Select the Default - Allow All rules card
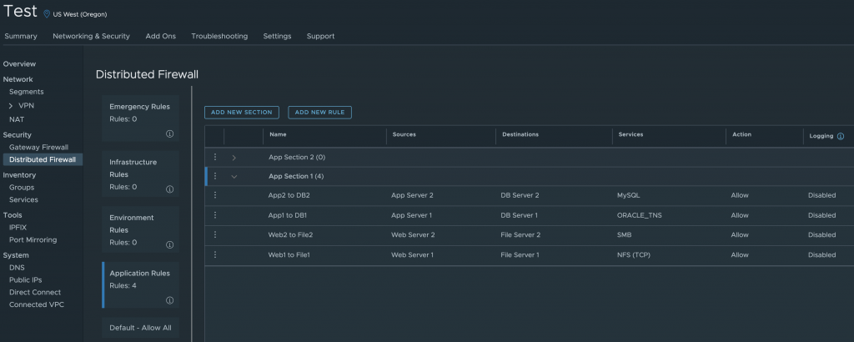Viewport: 854px width, 342px height. tap(140, 328)
